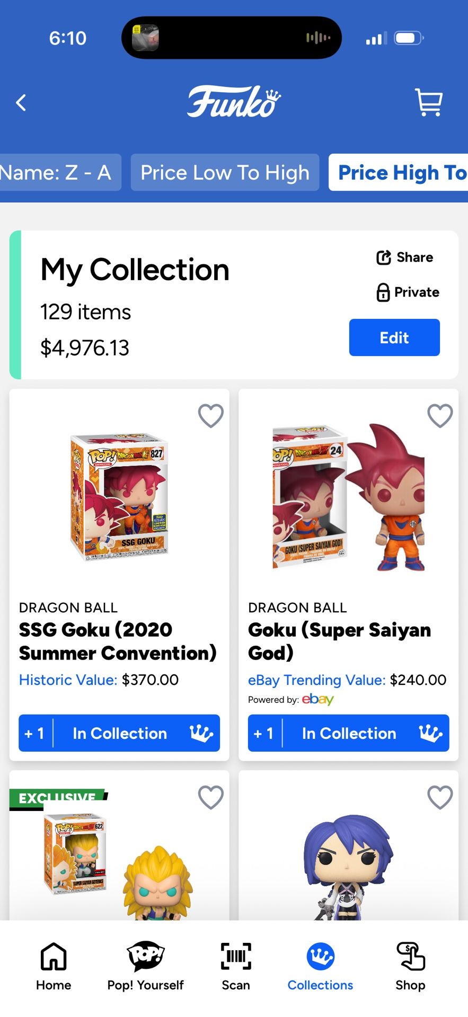Favorite the SSG Goku card heart
This screenshot has width=468, height=1017.
(210, 416)
